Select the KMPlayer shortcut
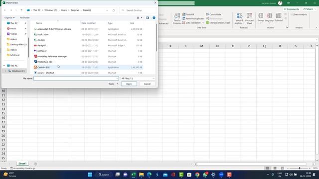The width and height of the screenshot is (319, 179). click(x=42, y=51)
